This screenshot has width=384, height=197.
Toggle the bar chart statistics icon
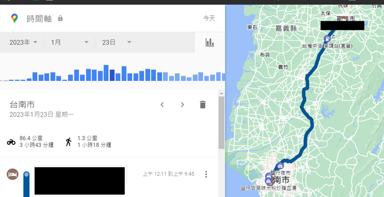coord(210,42)
